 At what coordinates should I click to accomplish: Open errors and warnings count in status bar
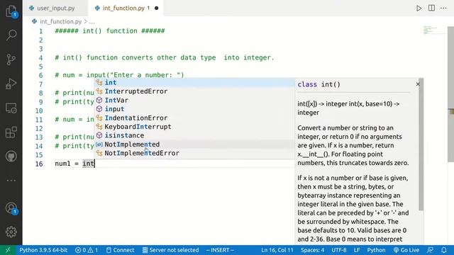pos(87,250)
